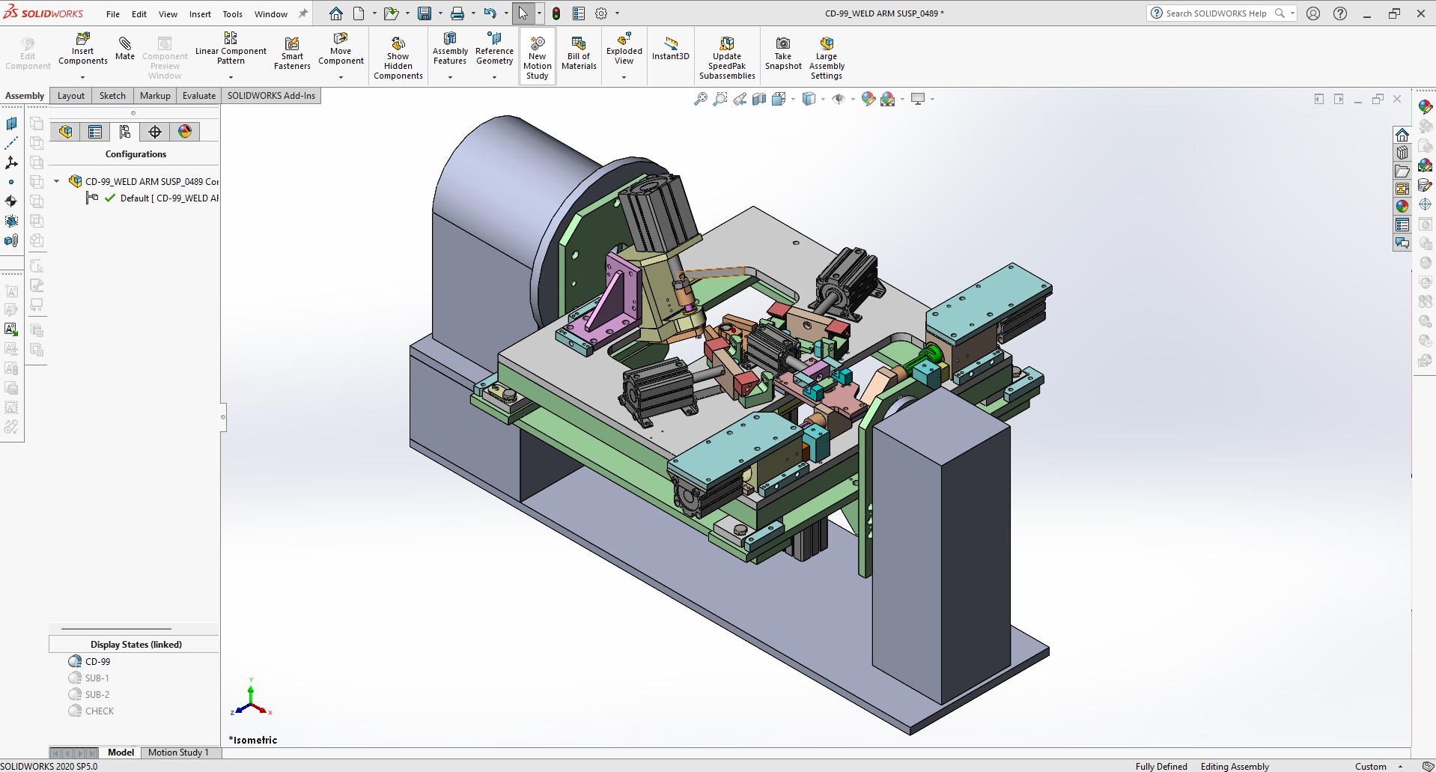
Task: Expand Move Component dropdown arrow
Action: point(341,77)
